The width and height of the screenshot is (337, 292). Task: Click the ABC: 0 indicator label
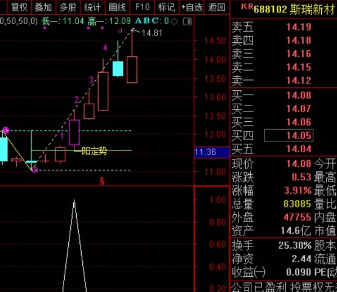pos(152,21)
